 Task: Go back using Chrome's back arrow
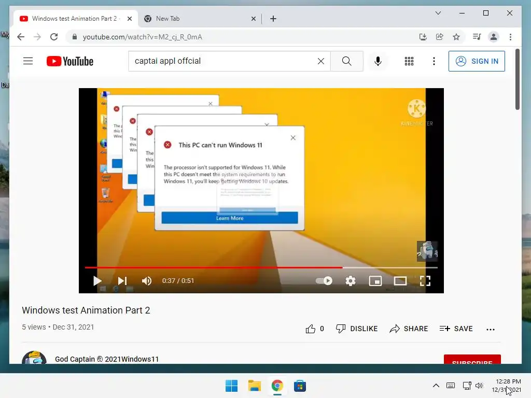[21, 37]
